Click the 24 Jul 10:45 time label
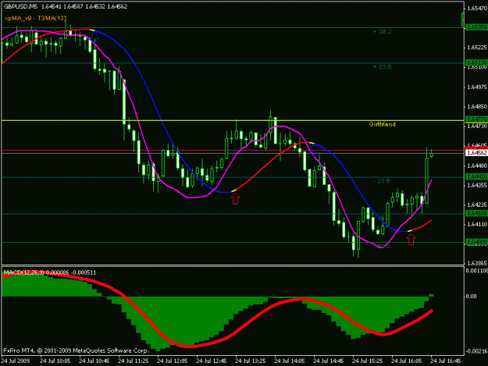 point(94,361)
